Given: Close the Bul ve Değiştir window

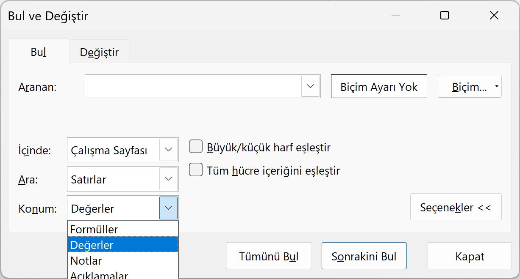Looking at the screenshot, I should [494, 16].
